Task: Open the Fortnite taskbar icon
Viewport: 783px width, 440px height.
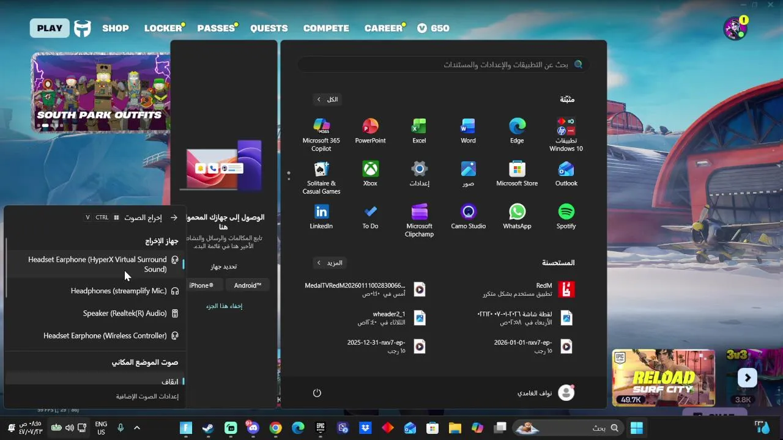Action: 186,428
